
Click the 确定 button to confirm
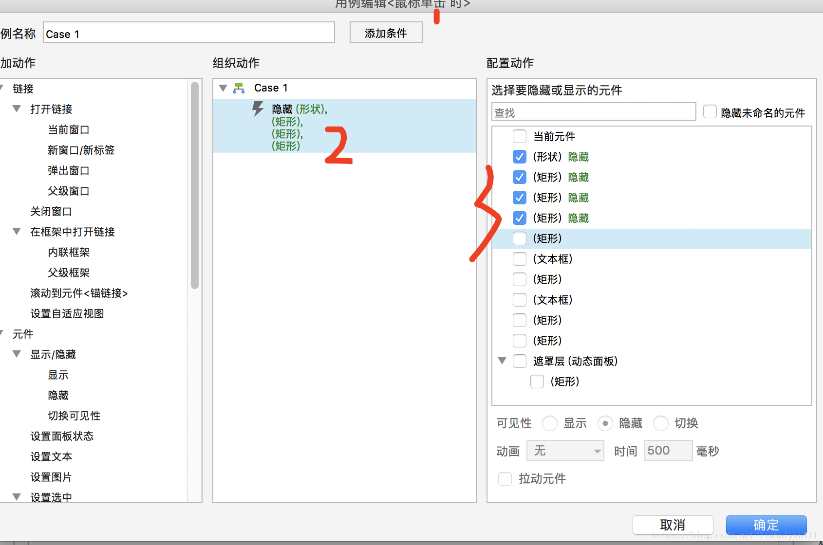(x=766, y=525)
